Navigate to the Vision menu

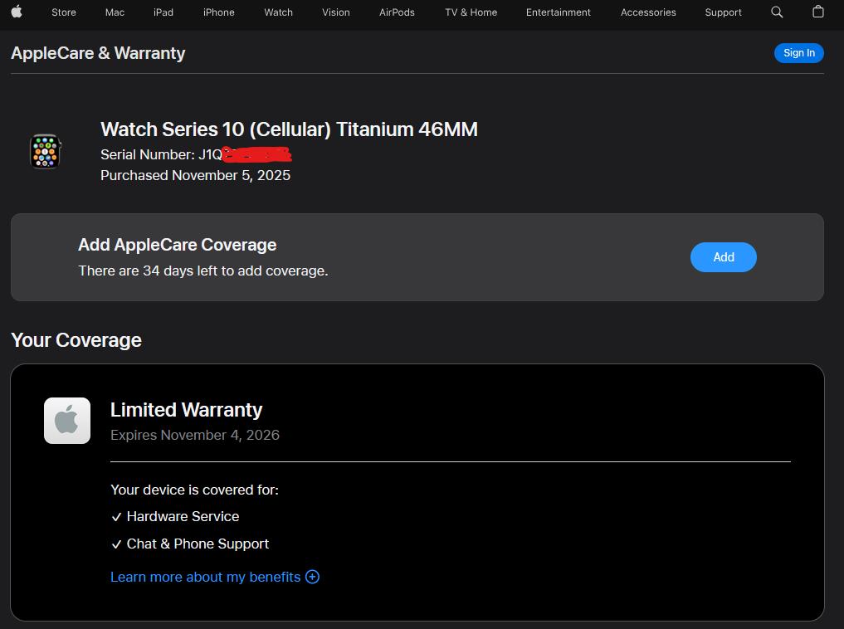pyautogui.click(x=336, y=12)
